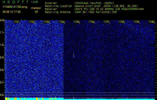Click the 1736 time marker
157x100 pixels.
(91, 22)
